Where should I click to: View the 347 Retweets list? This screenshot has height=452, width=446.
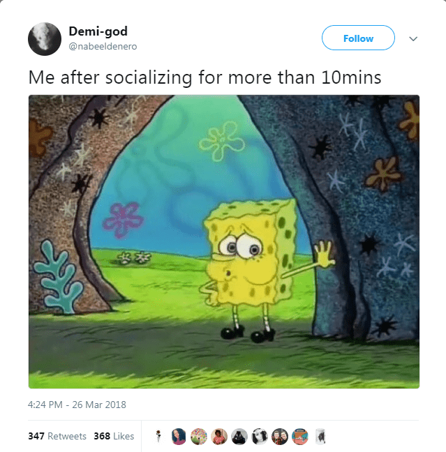pos(57,436)
